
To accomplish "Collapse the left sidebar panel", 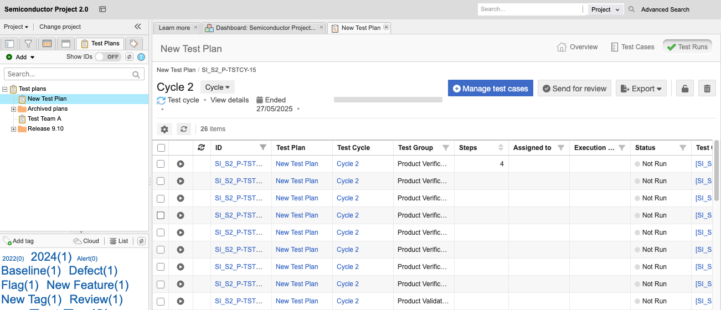I will [x=138, y=27].
